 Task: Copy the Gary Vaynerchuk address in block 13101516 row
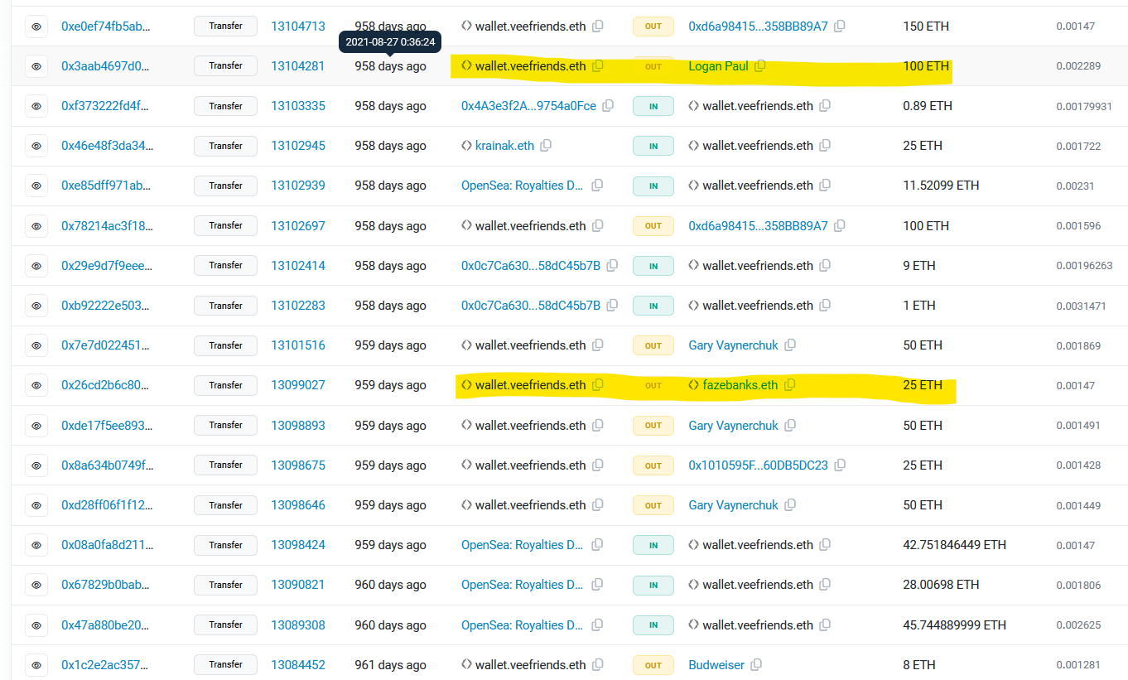[790, 345]
